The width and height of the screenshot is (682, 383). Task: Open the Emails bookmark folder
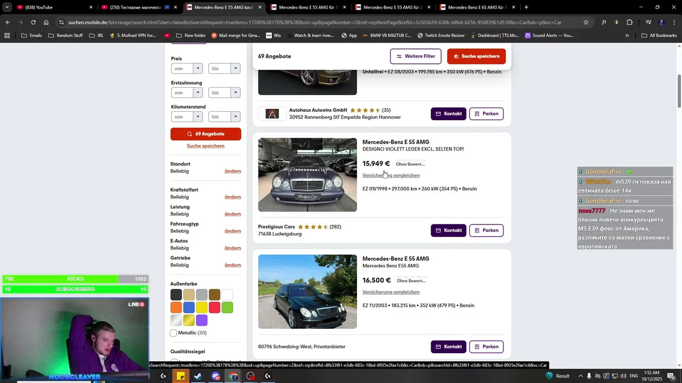[31, 36]
